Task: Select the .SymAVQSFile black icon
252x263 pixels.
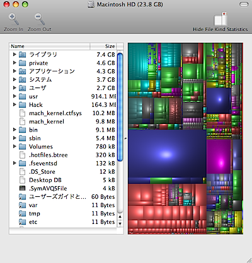Action: pos(22,188)
